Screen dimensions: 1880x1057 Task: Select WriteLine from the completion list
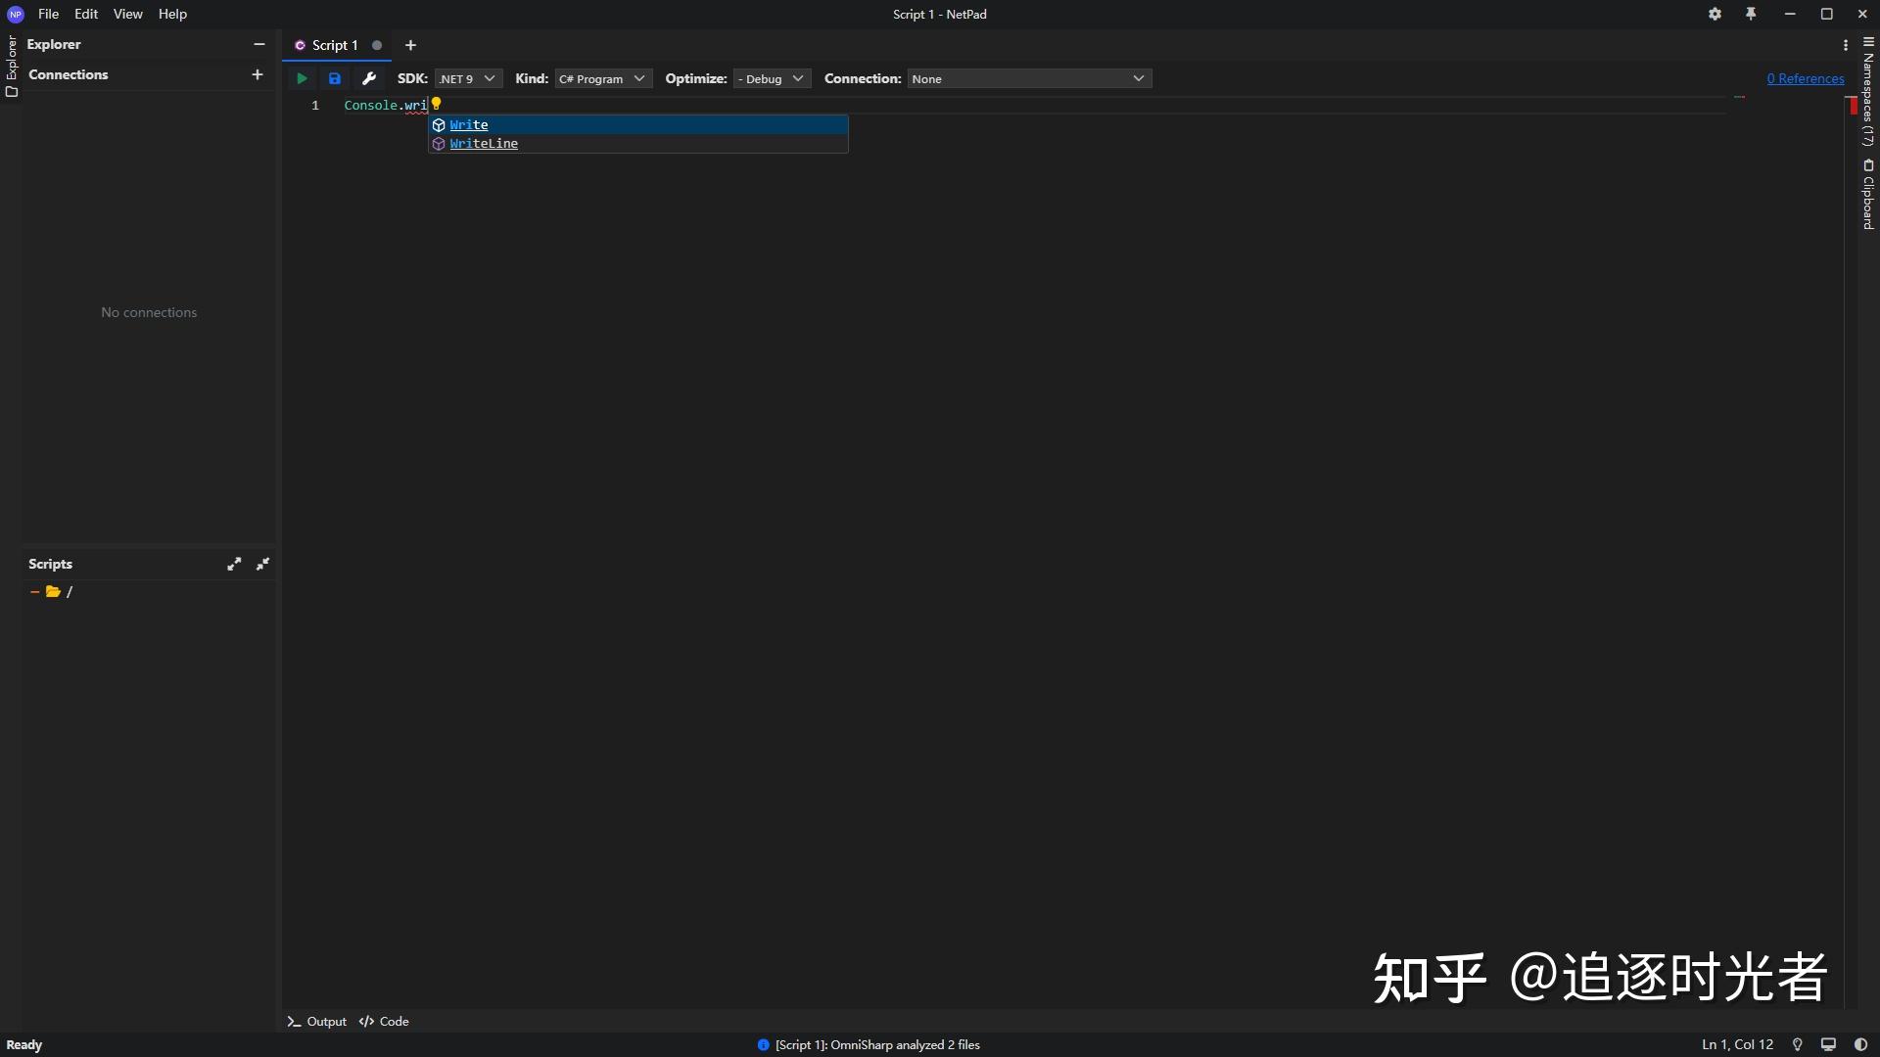pos(484,143)
